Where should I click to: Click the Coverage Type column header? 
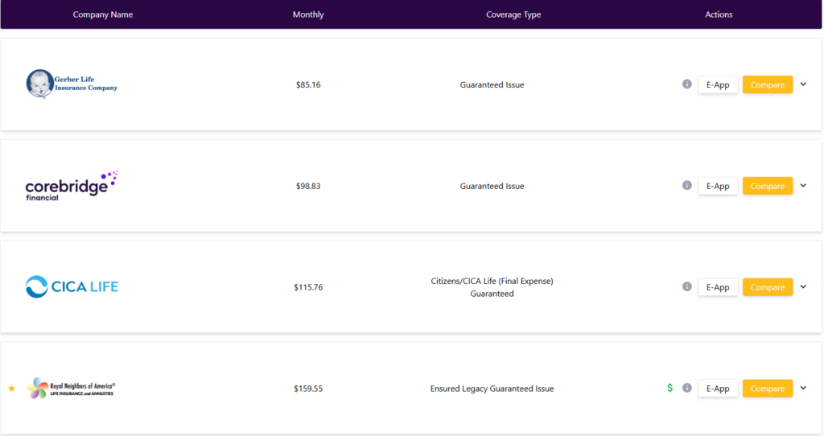(x=513, y=14)
